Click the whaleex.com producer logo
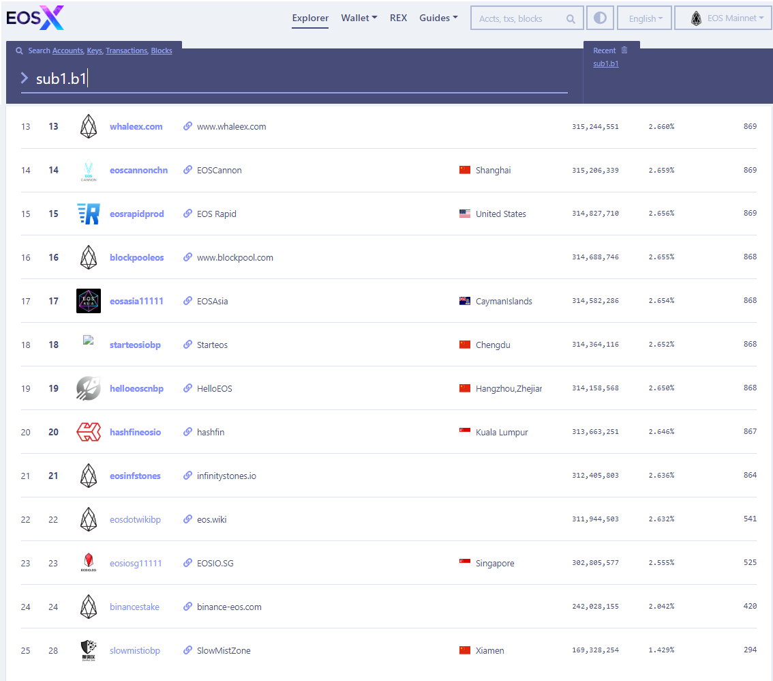The image size is (773, 681). click(x=89, y=126)
